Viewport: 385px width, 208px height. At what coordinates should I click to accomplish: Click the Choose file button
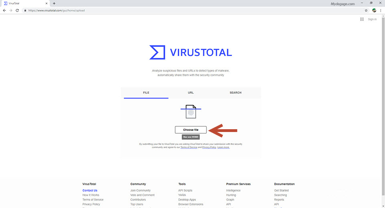tap(191, 130)
